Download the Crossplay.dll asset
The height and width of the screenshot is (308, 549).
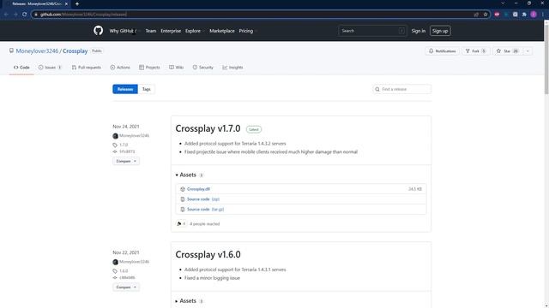point(198,189)
